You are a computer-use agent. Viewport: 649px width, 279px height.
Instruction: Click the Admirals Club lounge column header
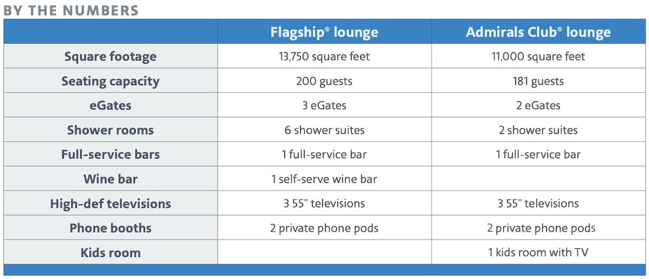(x=538, y=32)
